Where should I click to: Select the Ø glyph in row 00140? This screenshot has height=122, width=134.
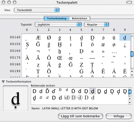pos(49,38)
